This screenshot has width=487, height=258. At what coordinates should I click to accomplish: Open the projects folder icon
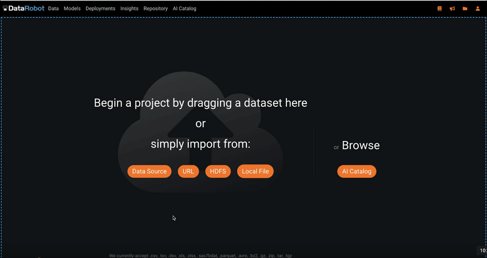tap(465, 9)
